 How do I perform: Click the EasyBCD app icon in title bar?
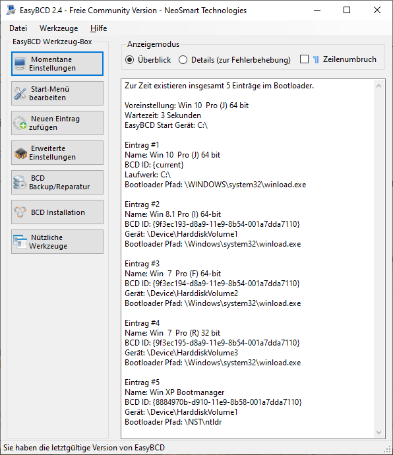pyautogui.click(x=11, y=10)
